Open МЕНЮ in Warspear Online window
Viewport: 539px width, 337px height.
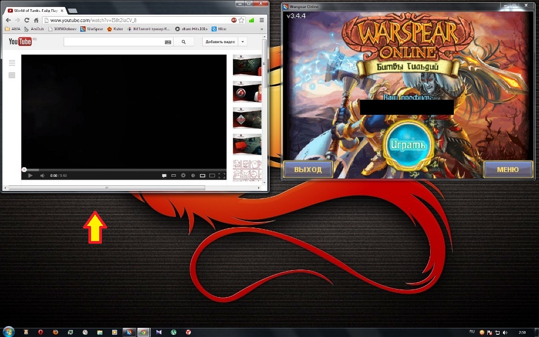(x=508, y=169)
